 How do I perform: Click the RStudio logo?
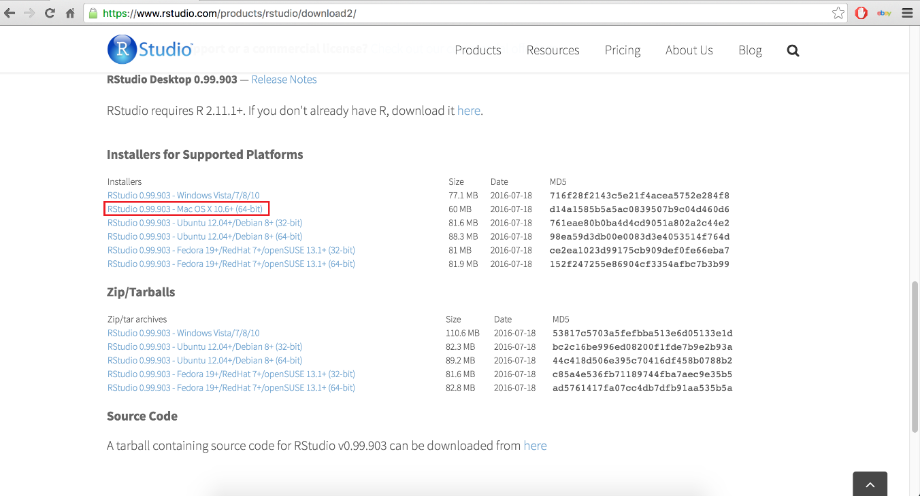[150, 50]
